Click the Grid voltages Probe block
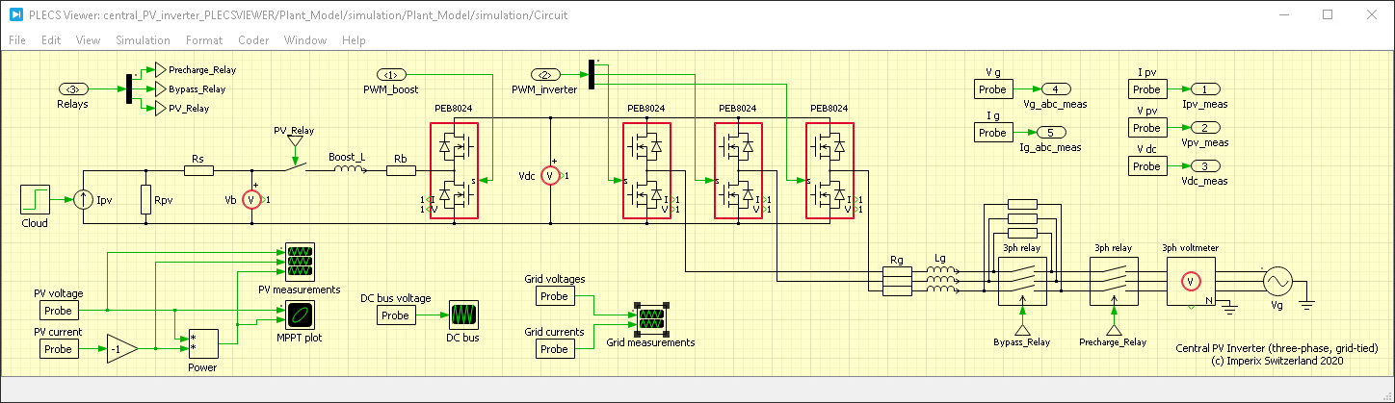The height and width of the screenshot is (403, 1395). tap(554, 296)
